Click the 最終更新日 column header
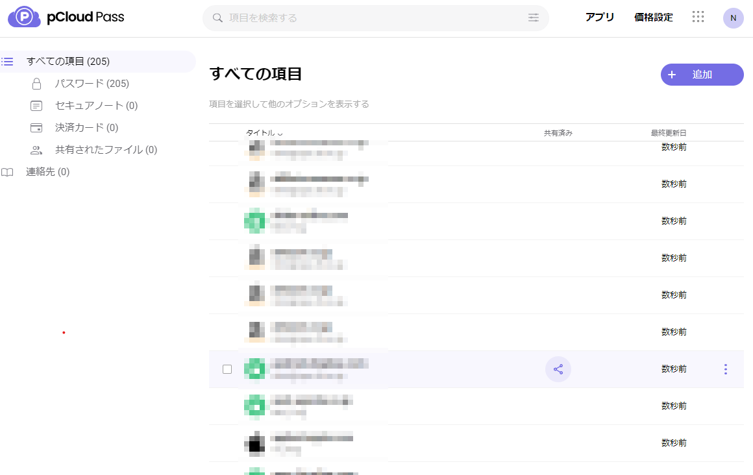This screenshot has height=475, width=753. pos(669,133)
